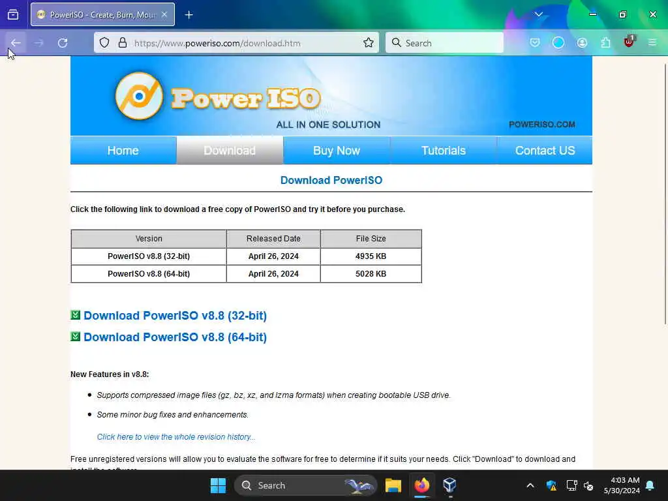Click the Version column header
The width and height of the screenshot is (668, 501).
coord(149,239)
